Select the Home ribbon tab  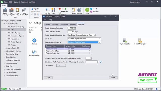pos(4,6)
